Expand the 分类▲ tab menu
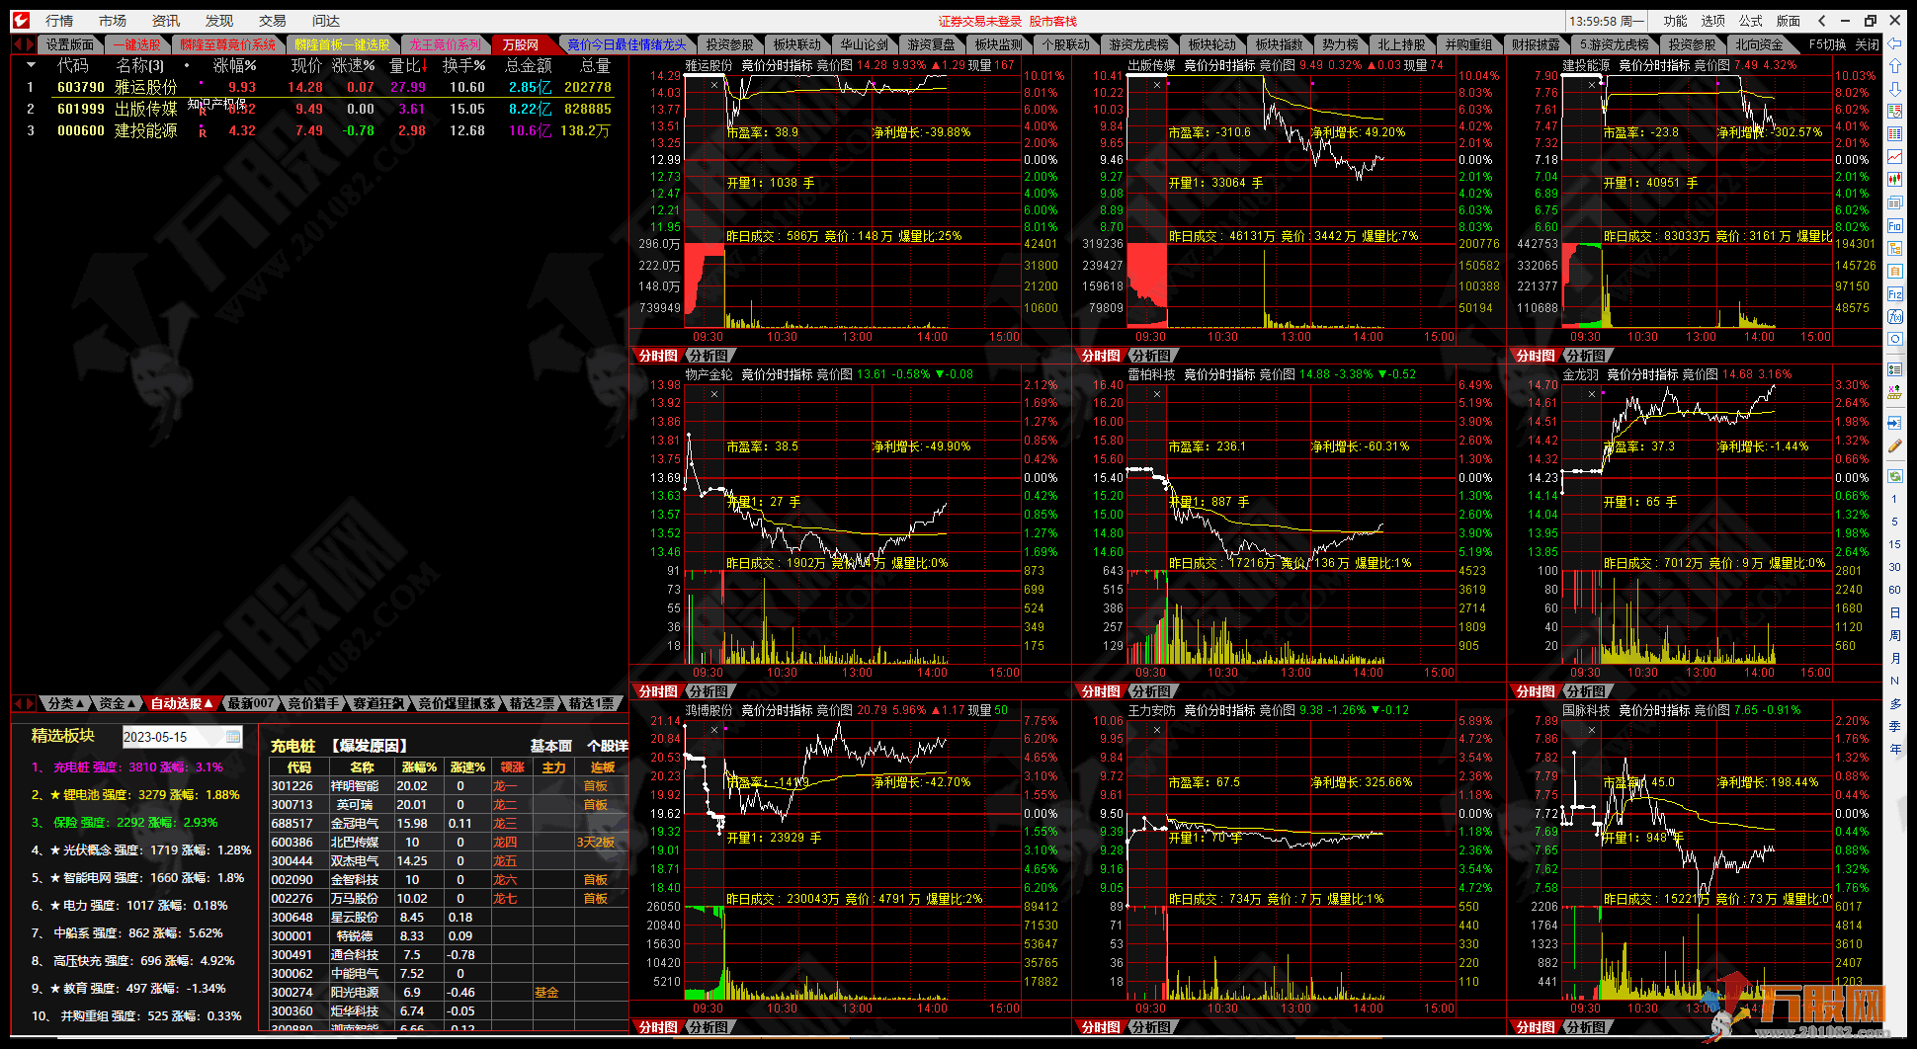1917x1049 pixels. click(65, 703)
